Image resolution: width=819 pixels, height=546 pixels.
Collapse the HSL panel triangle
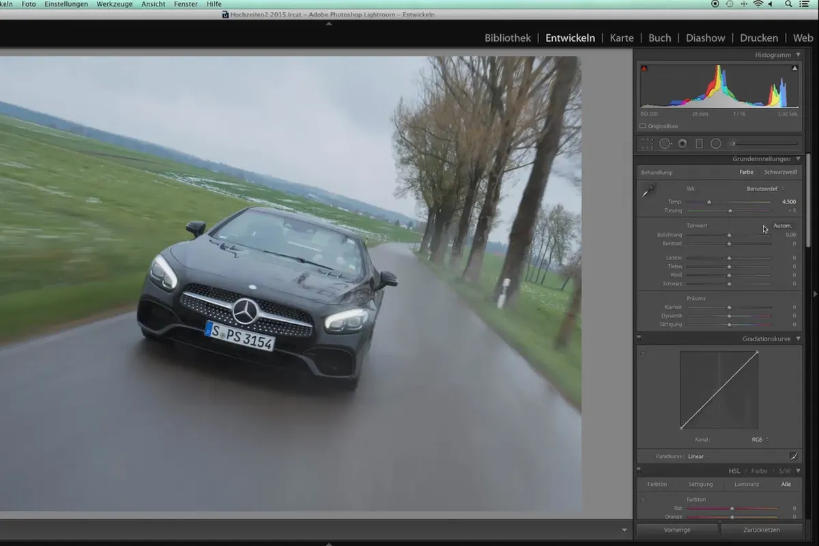(x=799, y=471)
